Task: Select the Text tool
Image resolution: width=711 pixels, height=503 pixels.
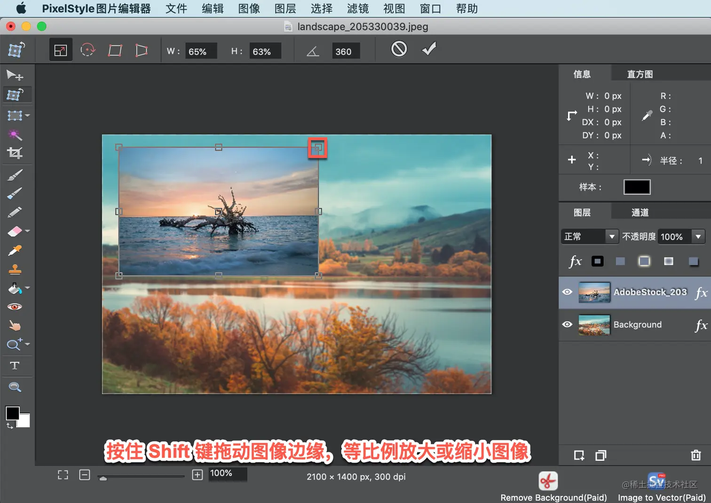Action: (x=15, y=365)
